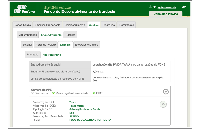Toggle the Mesorregião diferenciada check mark
Screen dimensions: 200x129
tap(53, 93)
